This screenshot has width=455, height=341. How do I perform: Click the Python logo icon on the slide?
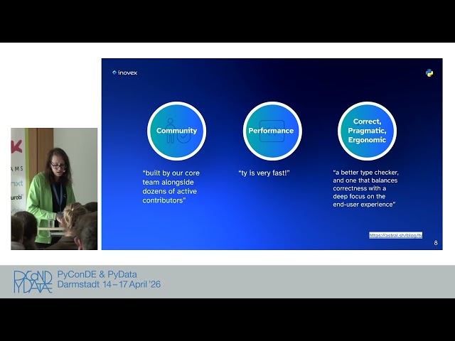point(429,73)
